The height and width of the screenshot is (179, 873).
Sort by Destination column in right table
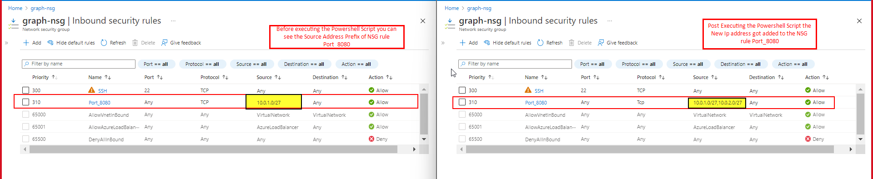click(767, 77)
